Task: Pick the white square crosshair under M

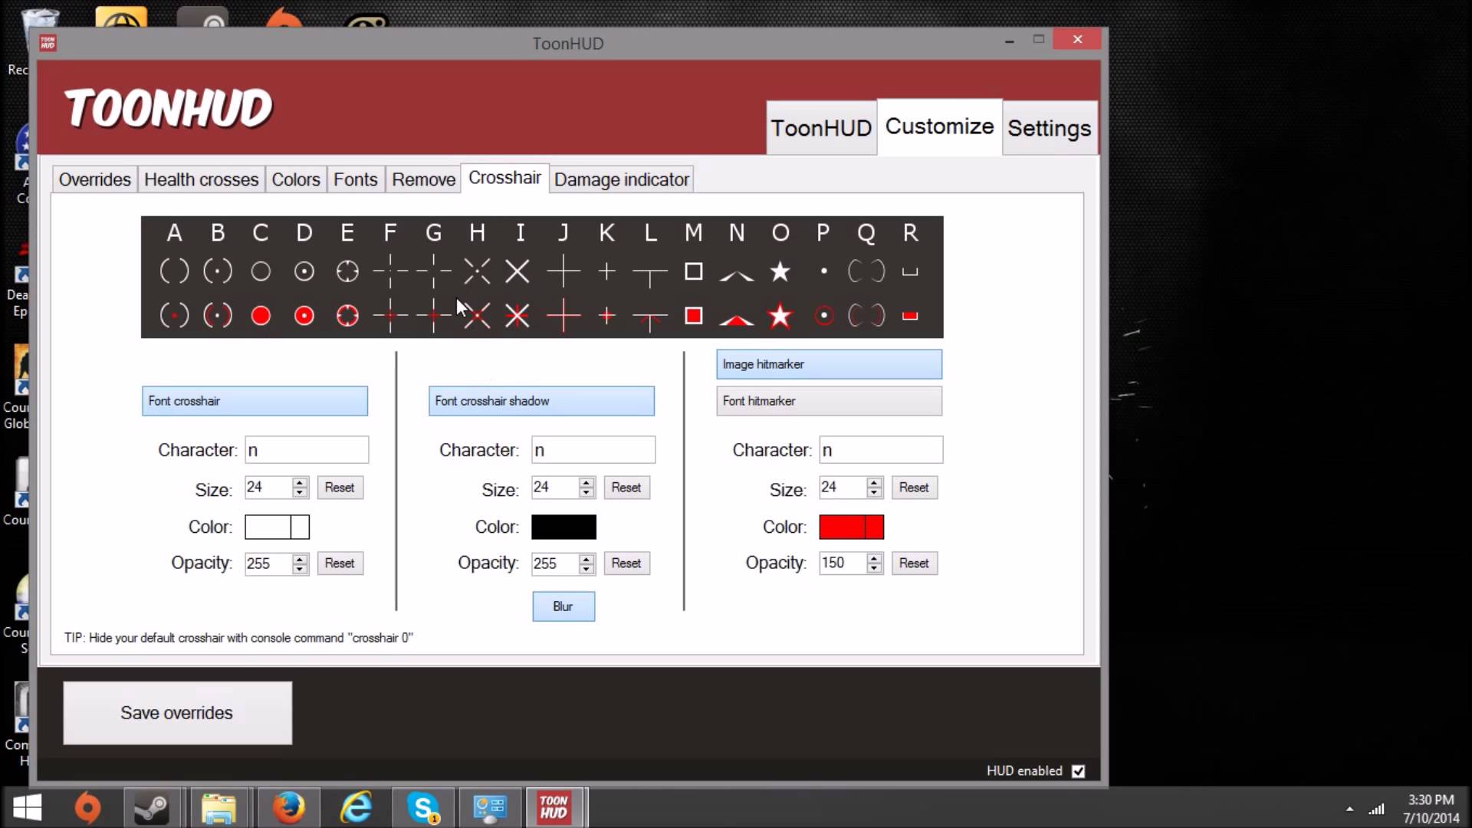Action: tap(693, 271)
